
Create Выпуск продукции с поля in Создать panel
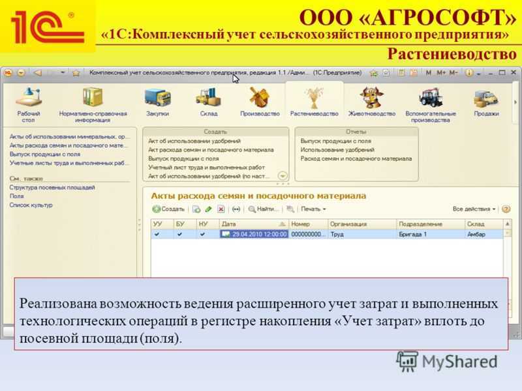tap(184, 158)
